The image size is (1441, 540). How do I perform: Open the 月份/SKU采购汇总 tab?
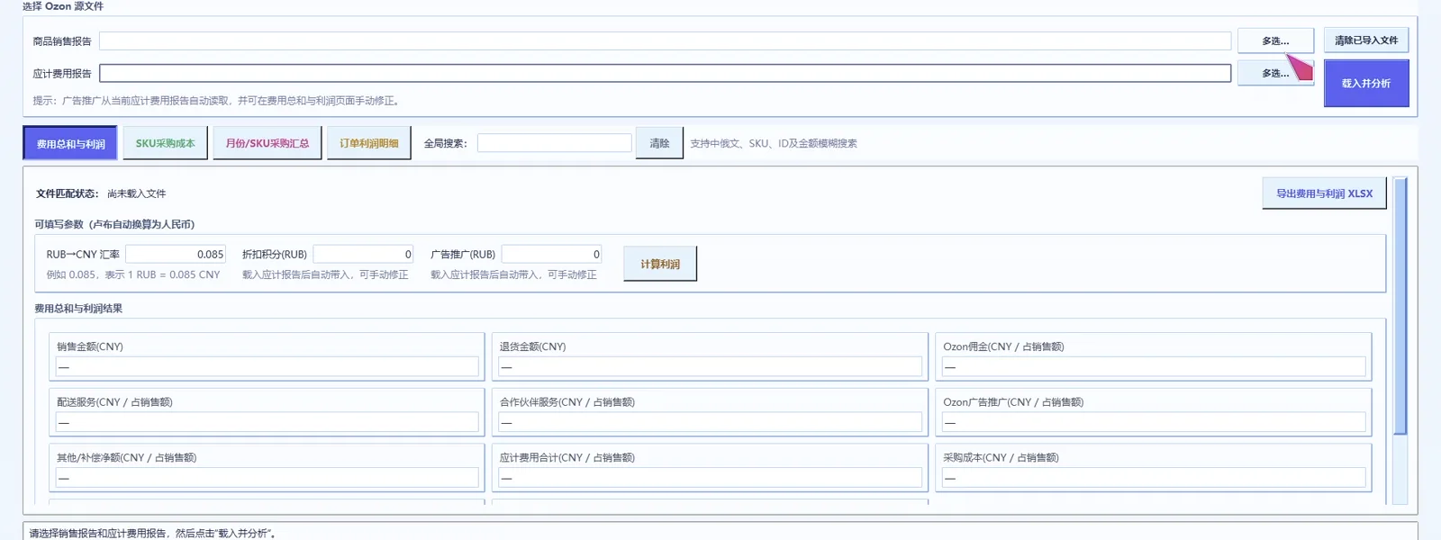267,143
